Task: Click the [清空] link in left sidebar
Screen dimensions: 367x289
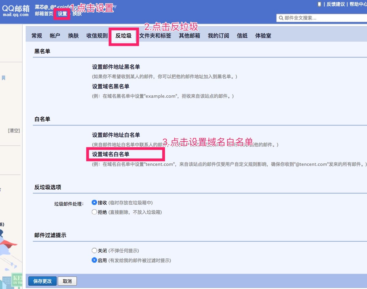Action: (14, 131)
